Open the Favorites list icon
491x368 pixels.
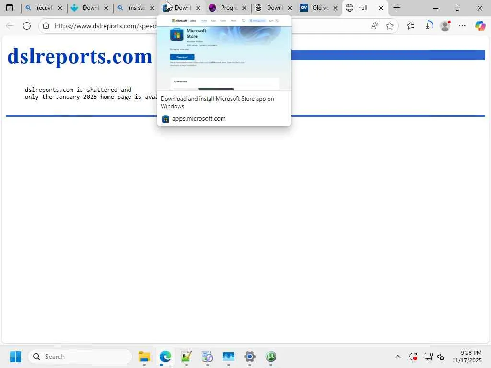(410, 26)
